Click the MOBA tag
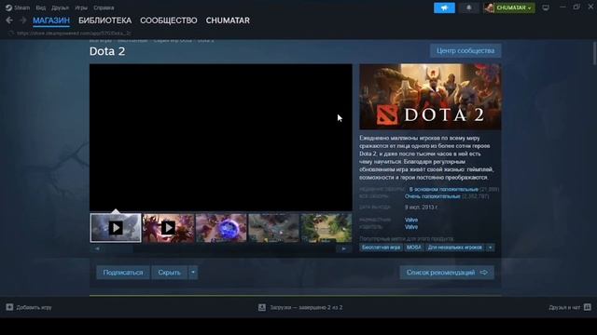Image resolution: width=597 pixels, height=335 pixels. 413,248
